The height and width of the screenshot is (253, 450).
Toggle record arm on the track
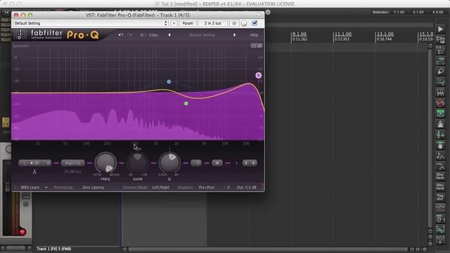pos(22,232)
